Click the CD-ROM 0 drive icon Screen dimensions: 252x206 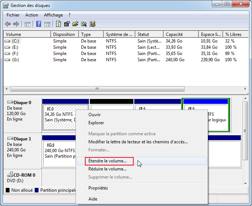pos(10,174)
